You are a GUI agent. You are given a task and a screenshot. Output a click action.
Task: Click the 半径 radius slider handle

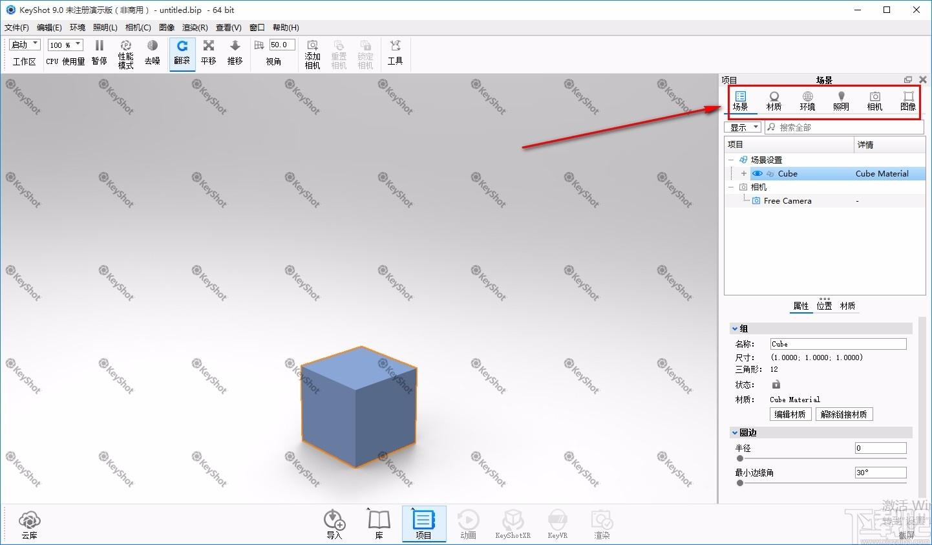740,458
